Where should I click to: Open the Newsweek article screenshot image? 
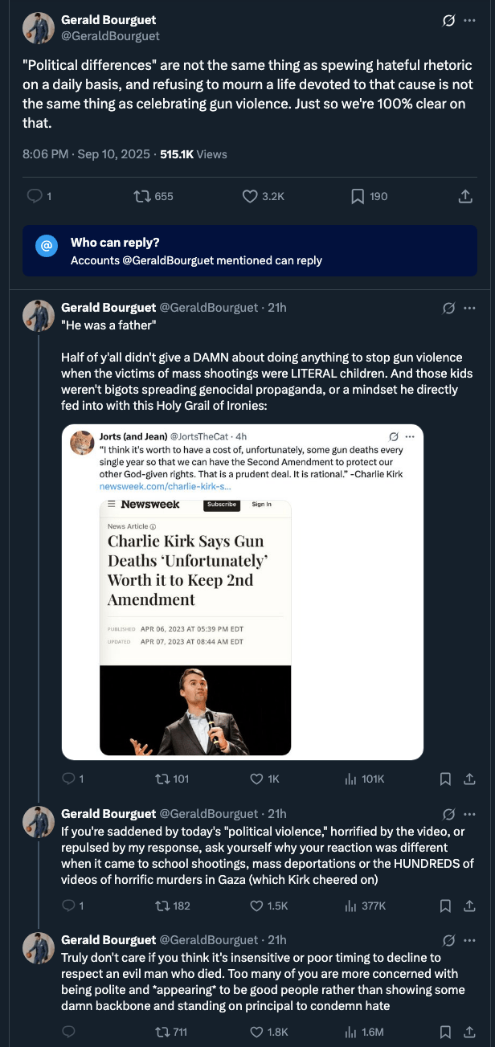[195, 627]
